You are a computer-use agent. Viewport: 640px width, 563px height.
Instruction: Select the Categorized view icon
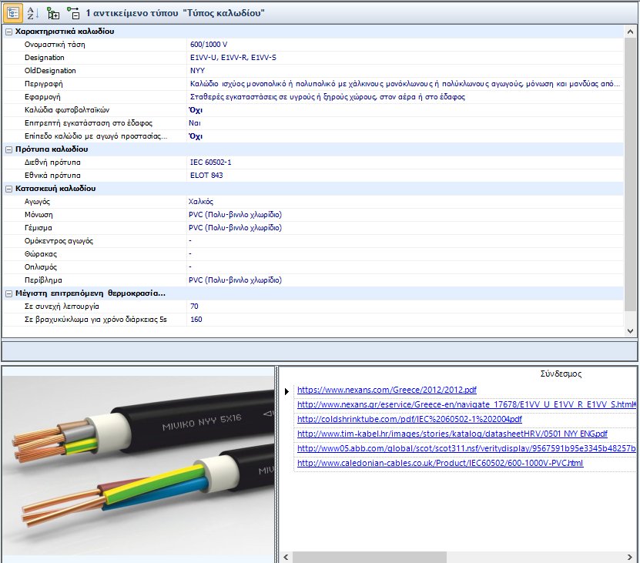pos(12,12)
